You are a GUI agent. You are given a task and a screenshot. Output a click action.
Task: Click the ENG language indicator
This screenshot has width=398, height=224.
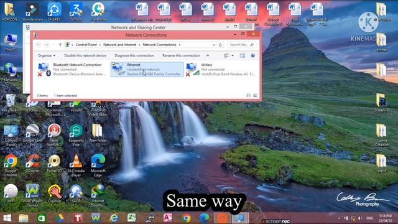click(x=370, y=218)
